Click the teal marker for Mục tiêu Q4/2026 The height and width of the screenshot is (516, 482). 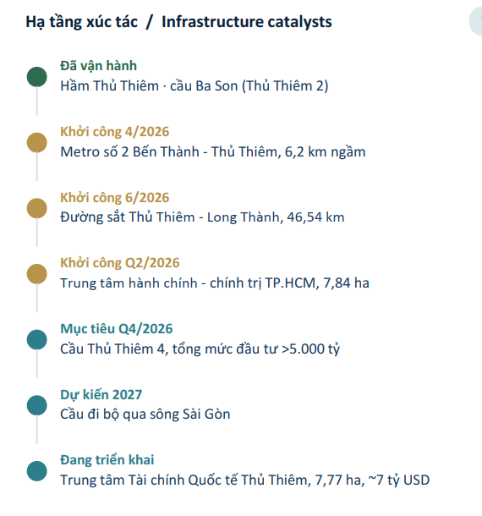[37, 339]
